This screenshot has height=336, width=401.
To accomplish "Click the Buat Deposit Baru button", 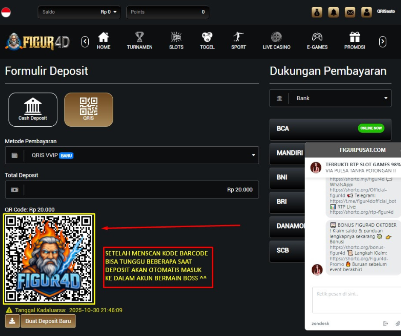I will 48,321.
